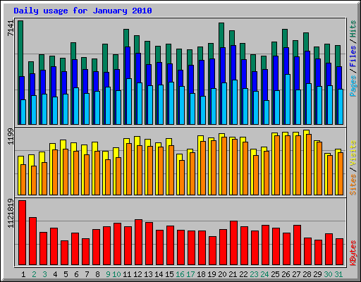This screenshot has width=361, height=282.
Task: Click green day label 23
Action: (254, 274)
